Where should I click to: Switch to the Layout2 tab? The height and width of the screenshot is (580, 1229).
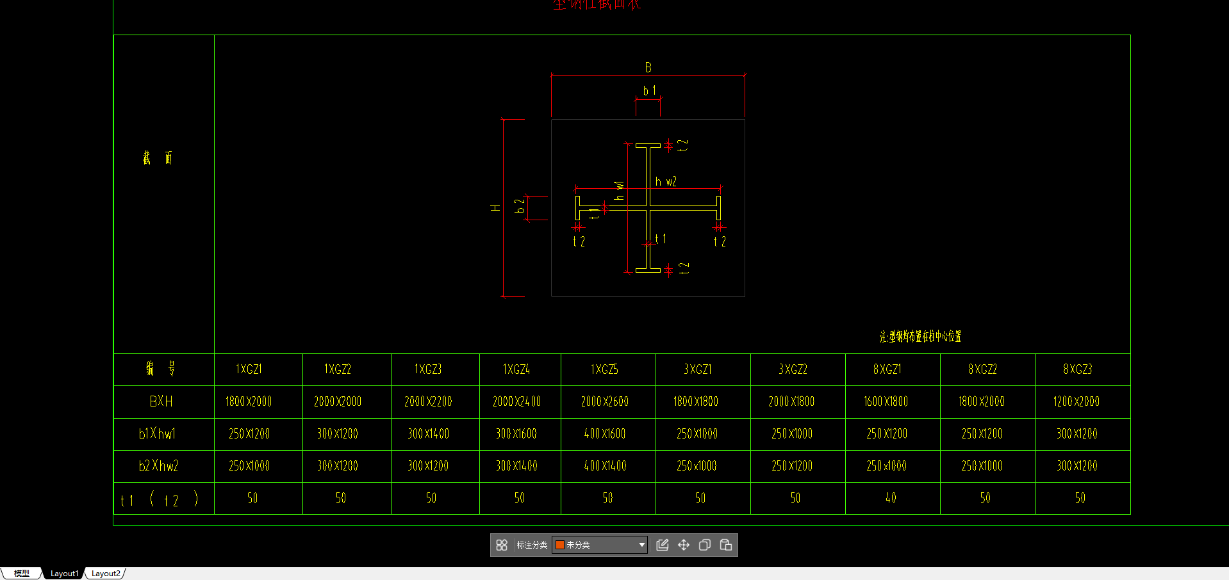tap(106, 573)
